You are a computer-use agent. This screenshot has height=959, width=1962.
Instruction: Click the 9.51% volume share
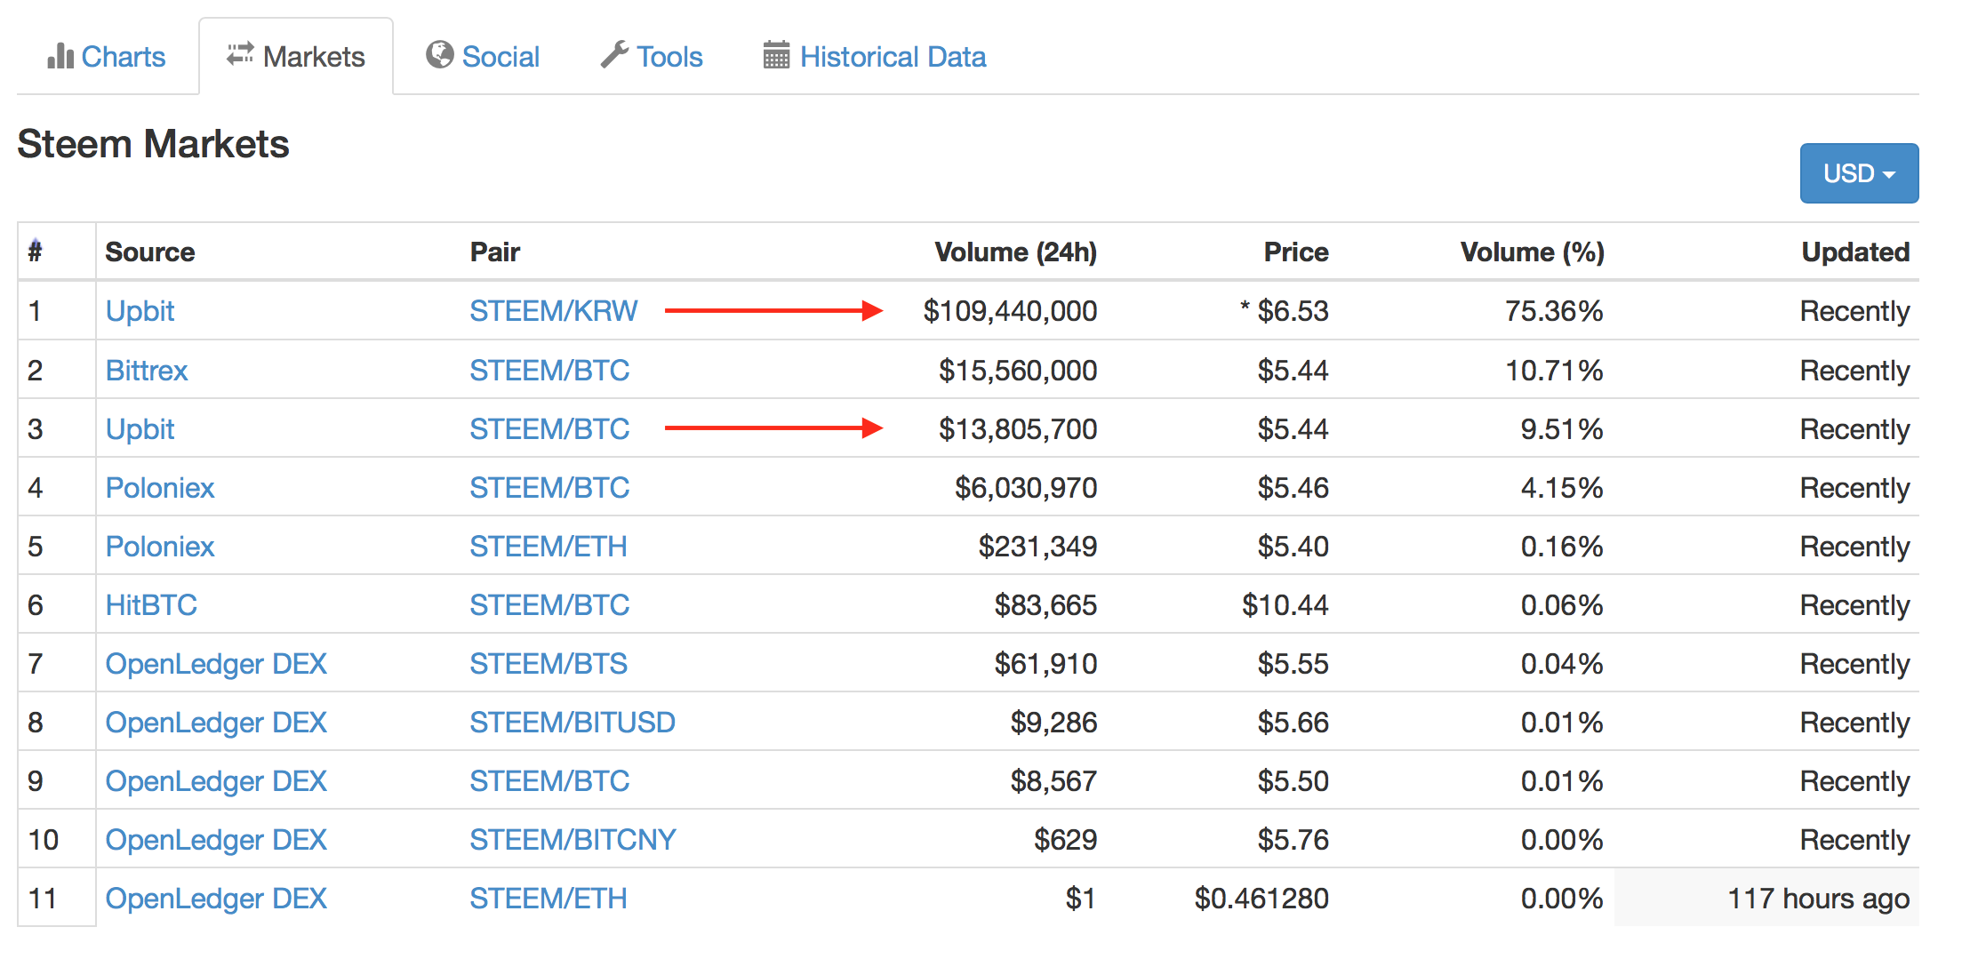[1562, 429]
